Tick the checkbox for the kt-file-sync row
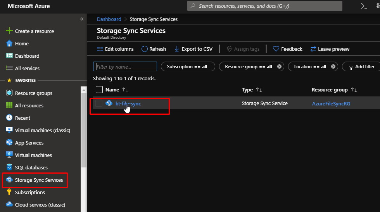 tap(99, 103)
